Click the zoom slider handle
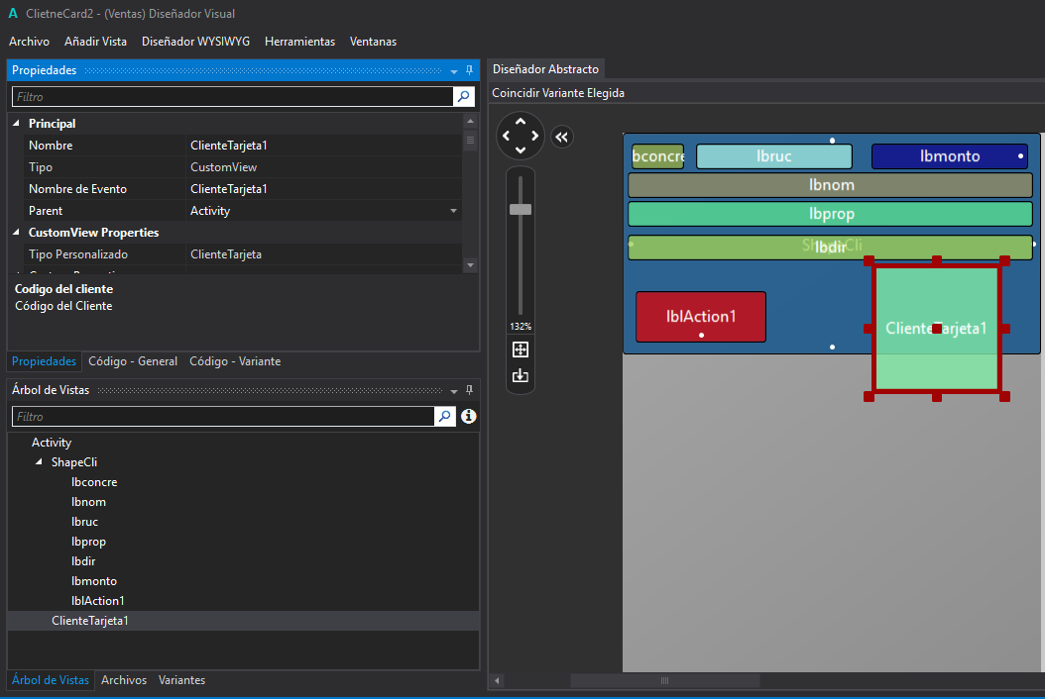Viewport: 1045px width, 699px height. click(x=521, y=209)
